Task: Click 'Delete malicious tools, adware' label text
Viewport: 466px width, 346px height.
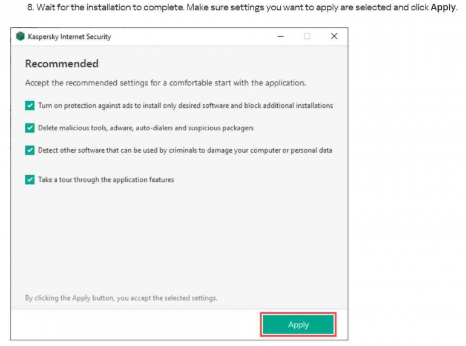Action: (146, 128)
